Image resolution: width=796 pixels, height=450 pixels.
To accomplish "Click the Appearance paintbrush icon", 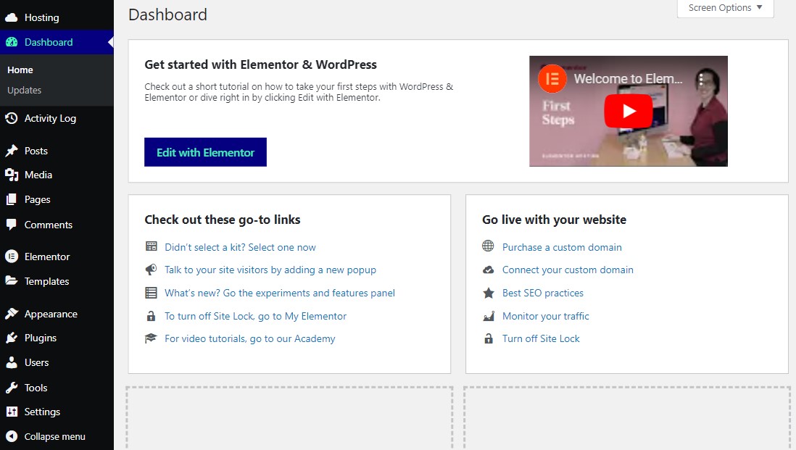I will [12, 314].
